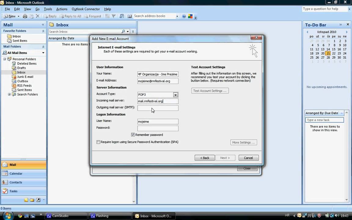The image size is (352, 220).
Task: Click the Move to Folder icon
Action: (x=31, y=16)
